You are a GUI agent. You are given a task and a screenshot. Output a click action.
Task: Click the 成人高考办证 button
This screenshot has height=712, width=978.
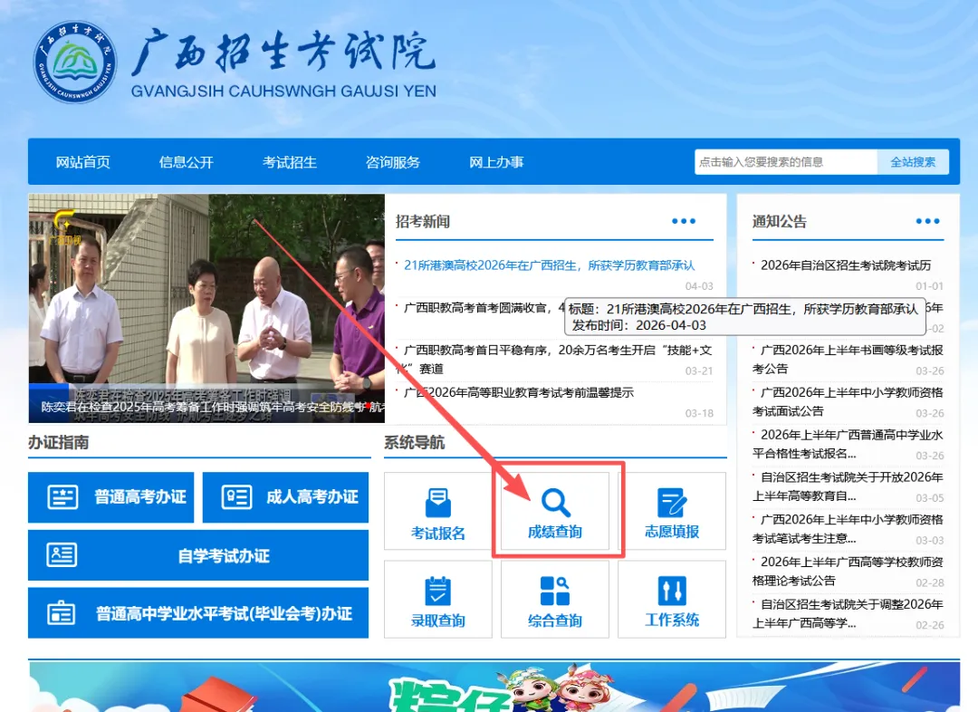285,497
